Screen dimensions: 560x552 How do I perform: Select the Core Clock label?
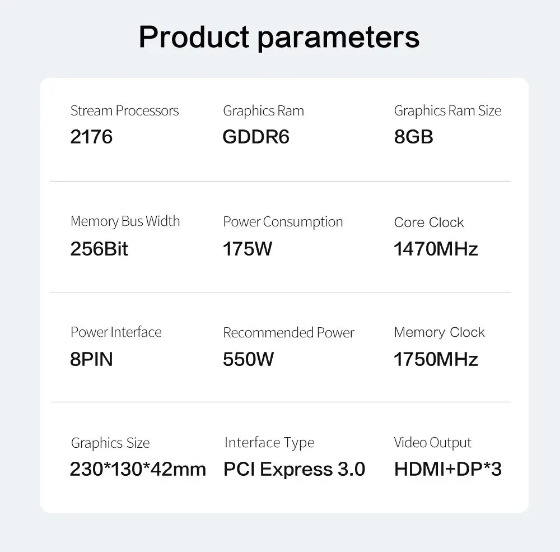click(428, 222)
